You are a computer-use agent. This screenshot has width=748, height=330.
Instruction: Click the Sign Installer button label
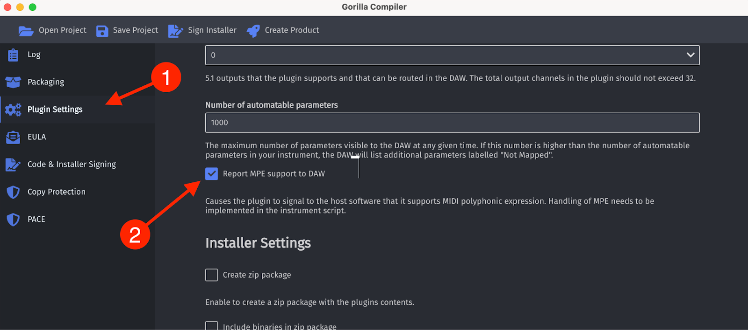(x=212, y=30)
